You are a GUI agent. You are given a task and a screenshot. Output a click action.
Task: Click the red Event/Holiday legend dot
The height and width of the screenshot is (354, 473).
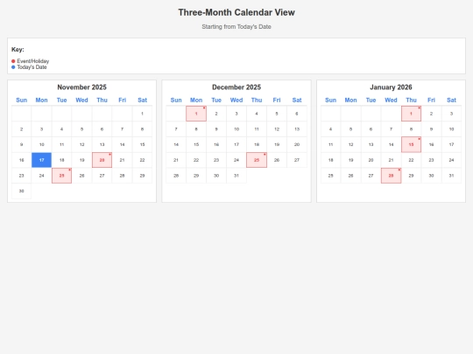[x=13, y=61]
